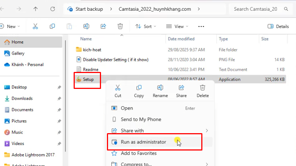Choose Rename in the context menu

[160, 91]
